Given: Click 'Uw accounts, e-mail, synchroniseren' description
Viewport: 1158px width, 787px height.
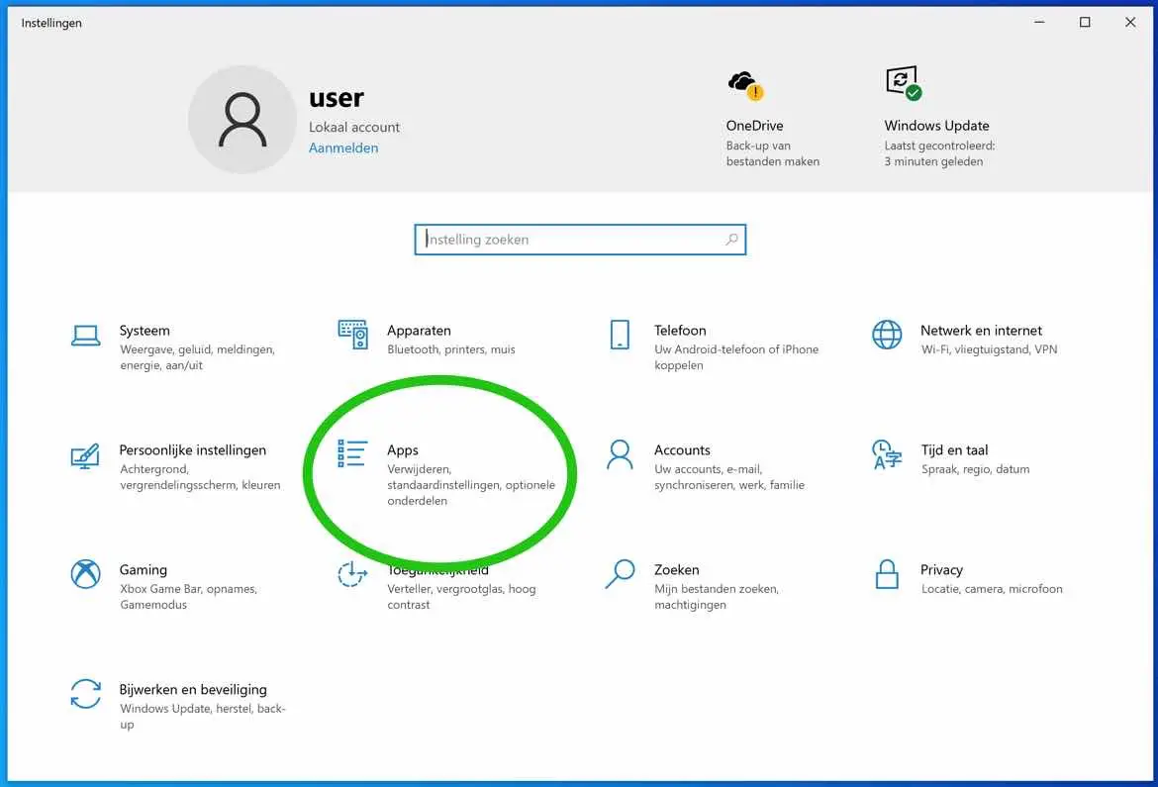Looking at the screenshot, I should (x=728, y=476).
